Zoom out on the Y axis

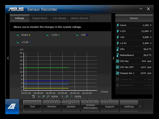click(x=71, y=97)
